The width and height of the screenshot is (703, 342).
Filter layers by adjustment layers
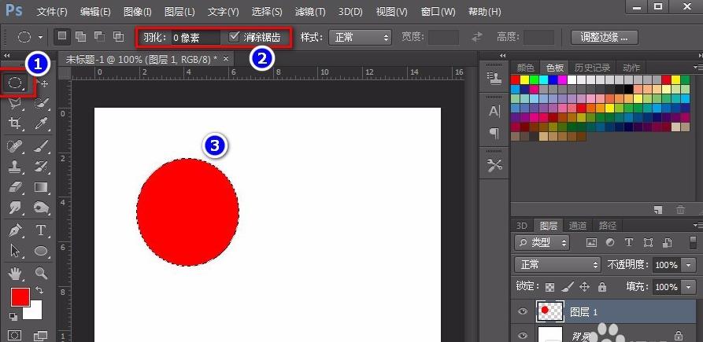[610, 243]
